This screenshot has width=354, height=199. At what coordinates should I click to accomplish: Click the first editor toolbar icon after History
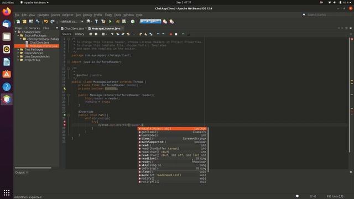click(x=91, y=34)
